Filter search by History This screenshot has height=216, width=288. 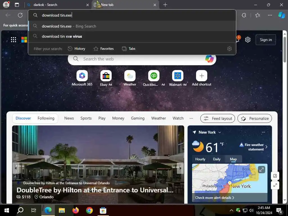76,49
